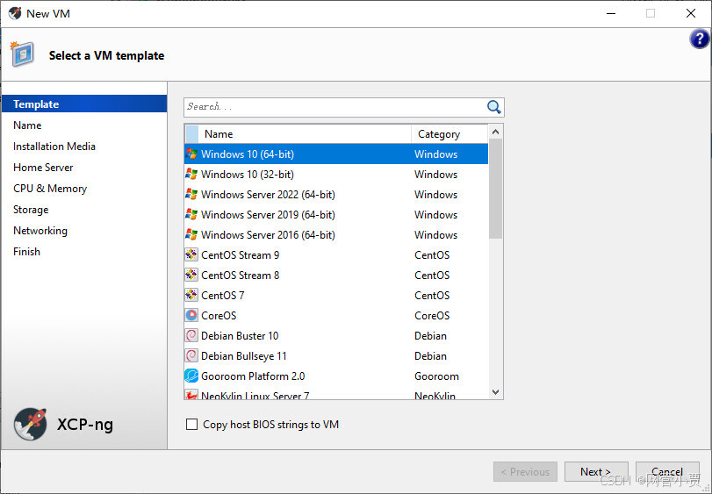Click the Windows Server 2022 template icon
The height and width of the screenshot is (494, 712).
coord(191,194)
